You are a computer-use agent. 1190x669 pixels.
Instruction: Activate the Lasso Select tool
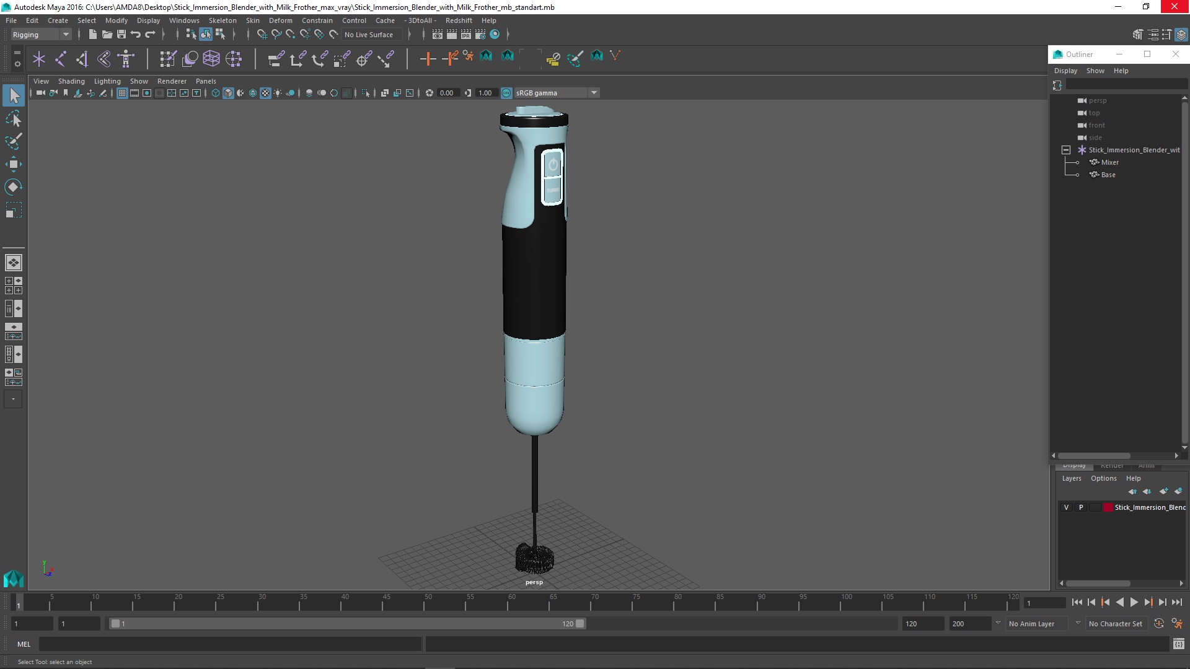pos(14,119)
